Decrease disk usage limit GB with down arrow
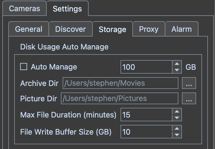This screenshot has width=215, height=149. pos(177,70)
